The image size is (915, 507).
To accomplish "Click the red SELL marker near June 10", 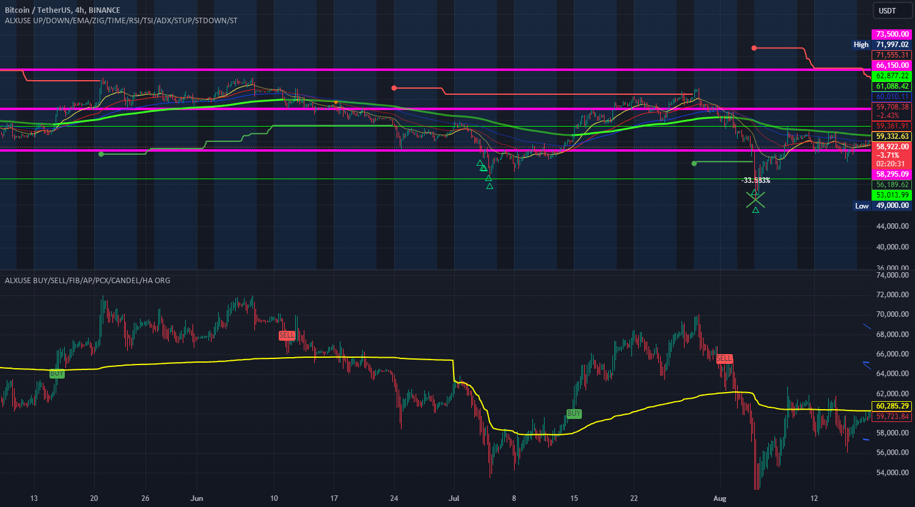I will [287, 335].
